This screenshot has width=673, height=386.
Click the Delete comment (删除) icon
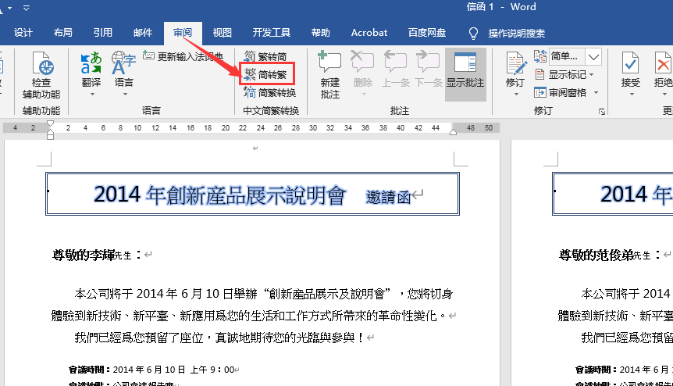[x=363, y=63]
